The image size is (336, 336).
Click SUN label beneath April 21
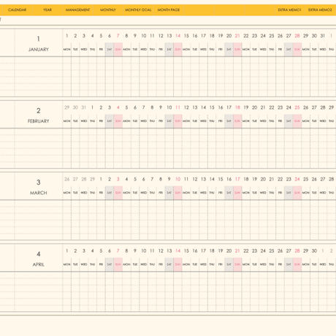[x=237, y=264]
